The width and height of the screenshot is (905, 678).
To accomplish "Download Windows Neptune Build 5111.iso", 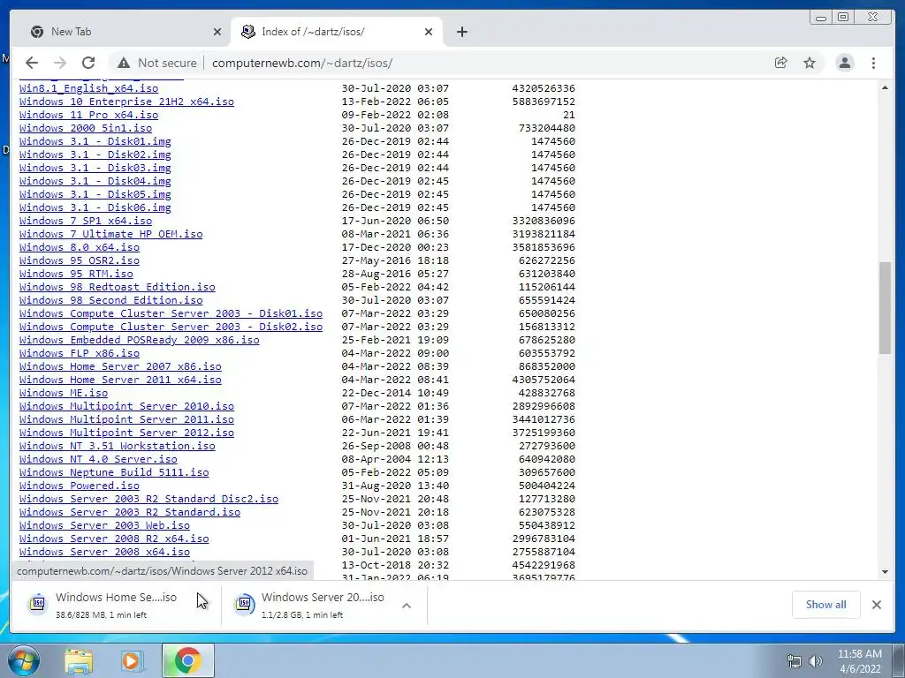I will tap(114, 473).
